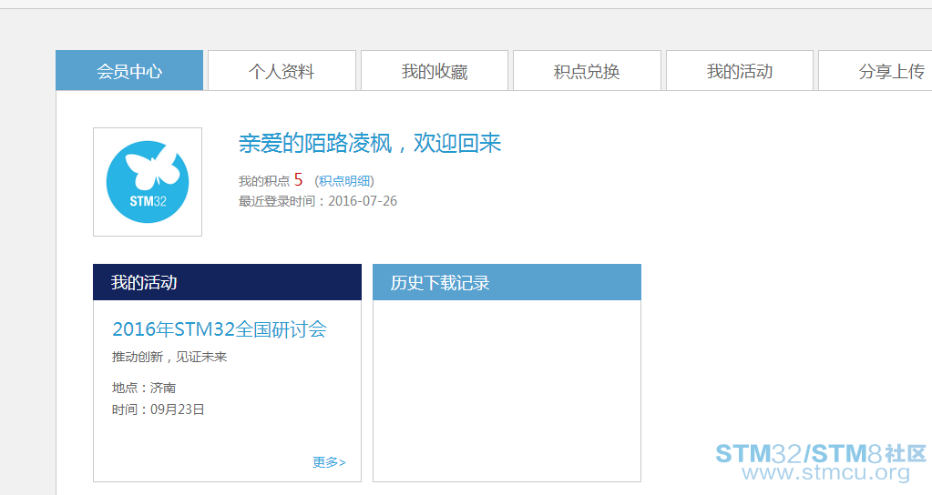
Task: Click the 更多> link in 我的活动
Action: click(x=329, y=461)
